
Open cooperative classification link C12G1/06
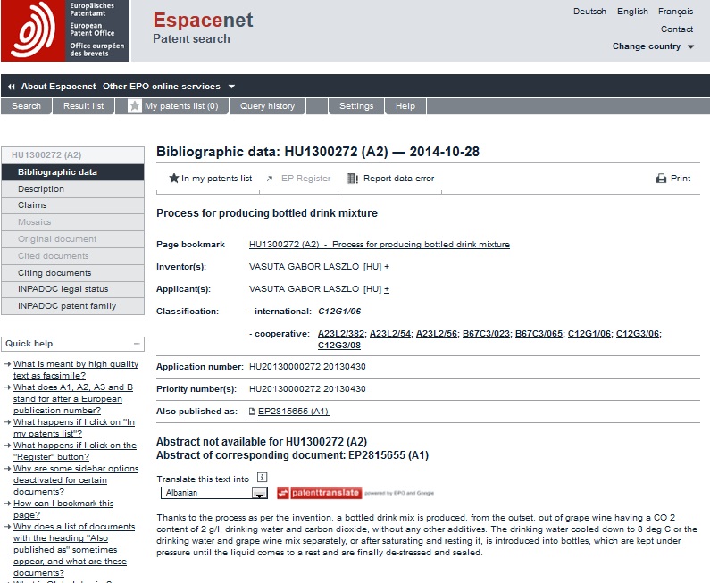tap(589, 334)
